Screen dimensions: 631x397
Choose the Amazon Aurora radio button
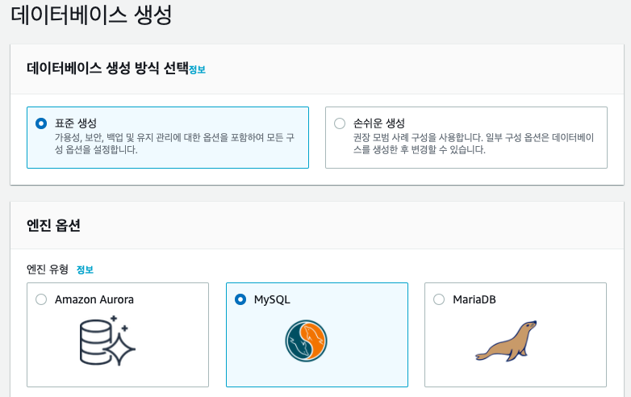[x=41, y=299]
